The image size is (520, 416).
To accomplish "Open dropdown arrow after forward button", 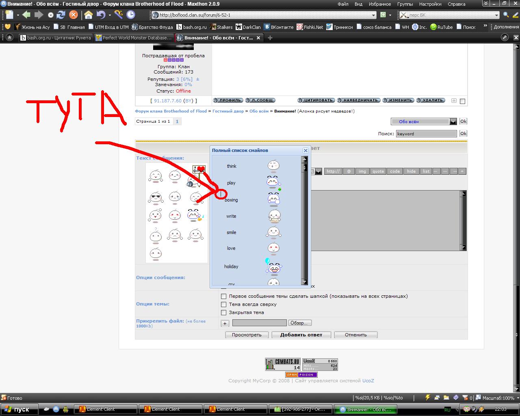I will 50,15.
